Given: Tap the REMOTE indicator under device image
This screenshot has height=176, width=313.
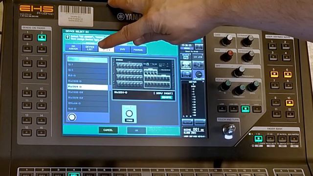Looking at the screenshot, I should tap(166, 98).
